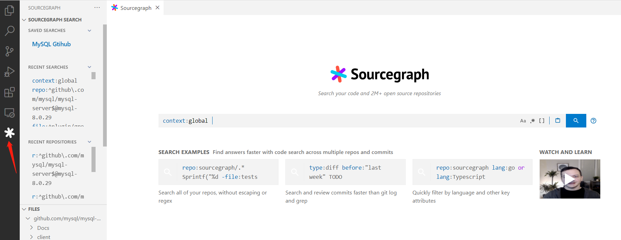
Task: Close the Sourcegraph tab
Action: pos(157,7)
